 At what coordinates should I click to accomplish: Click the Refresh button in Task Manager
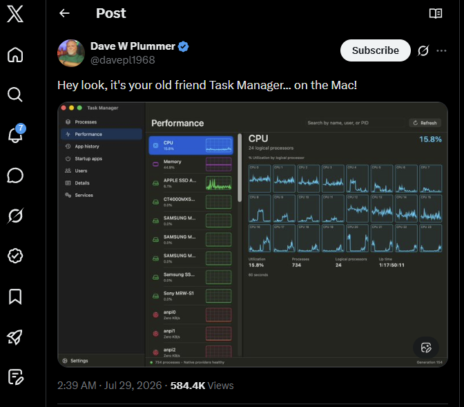coord(425,123)
